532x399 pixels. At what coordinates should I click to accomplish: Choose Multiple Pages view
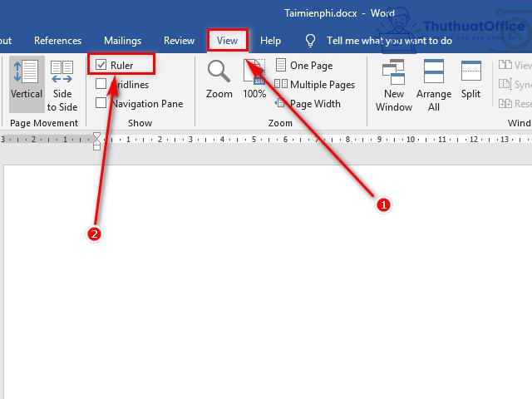tap(314, 84)
